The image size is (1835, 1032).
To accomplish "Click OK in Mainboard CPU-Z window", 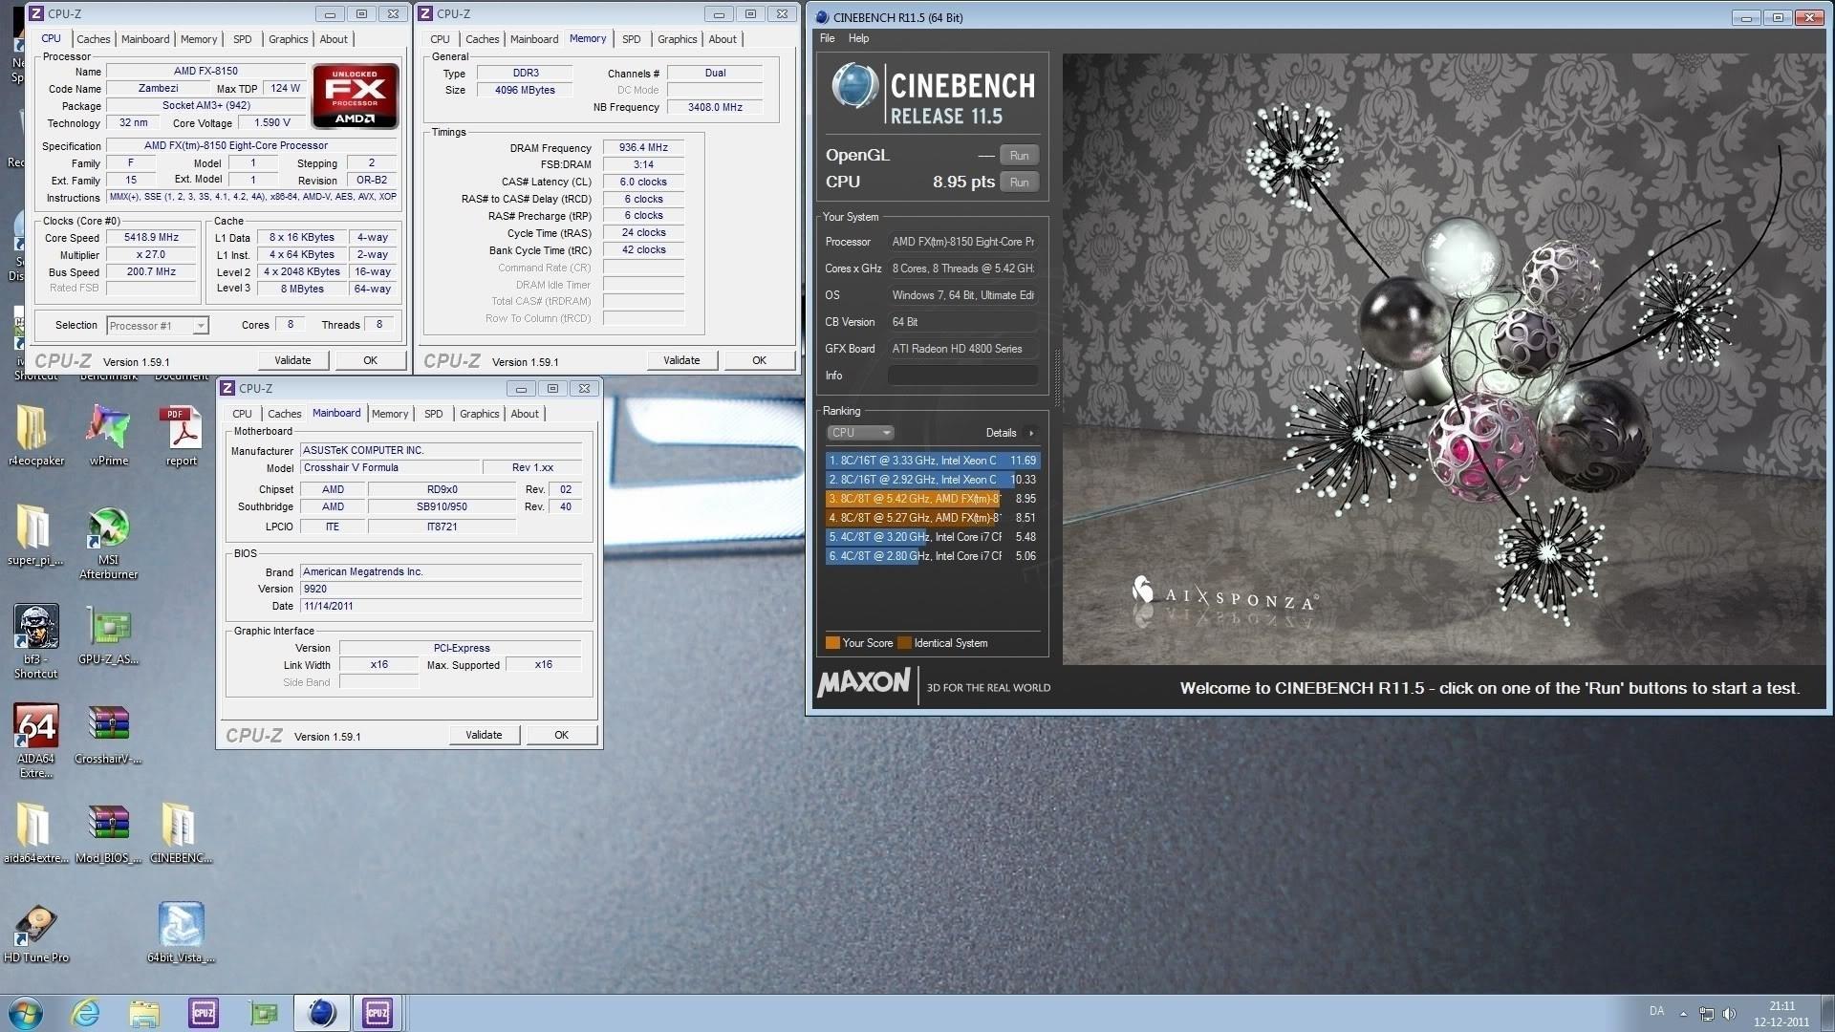I will [561, 735].
